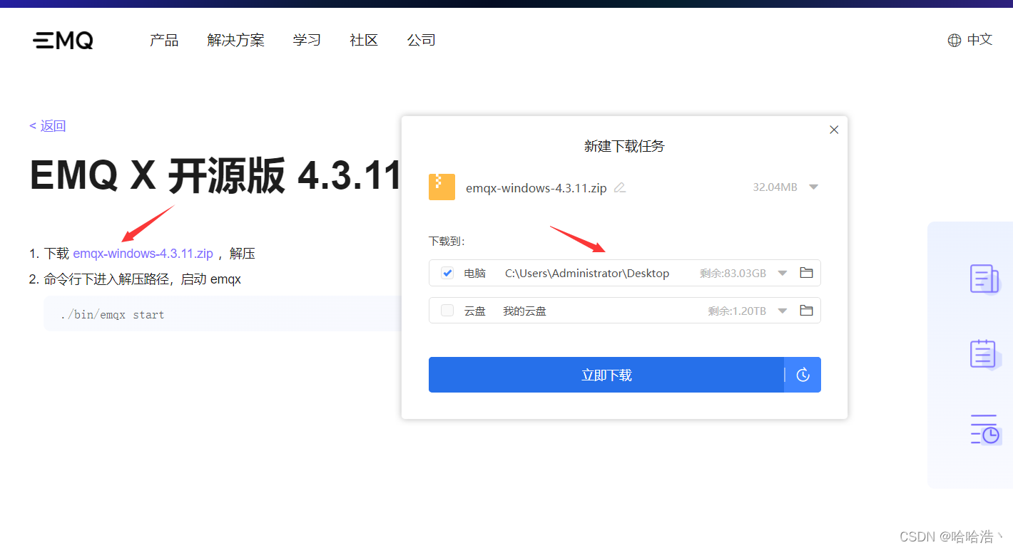Browse folder for 云盘 location
The height and width of the screenshot is (550, 1013).
tap(806, 311)
